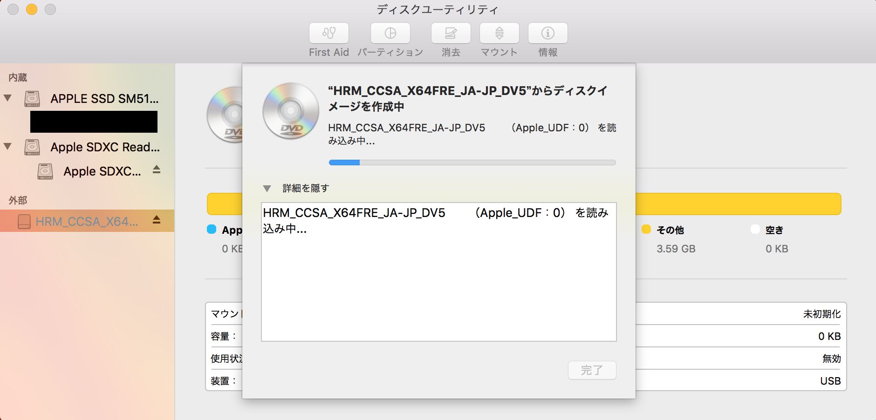Click the 無効 value
Image resolution: width=876 pixels, height=420 pixels.
(x=832, y=359)
